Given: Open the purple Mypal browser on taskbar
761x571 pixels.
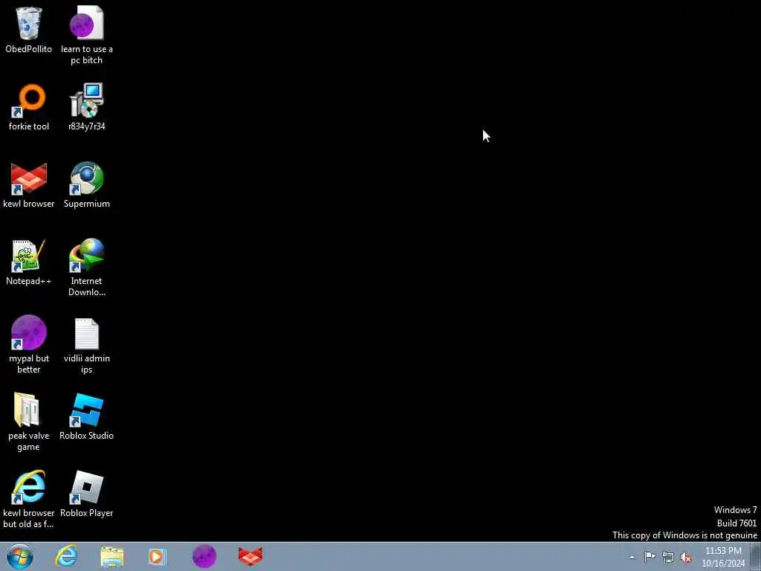Looking at the screenshot, I should click(x=204, y=556).
